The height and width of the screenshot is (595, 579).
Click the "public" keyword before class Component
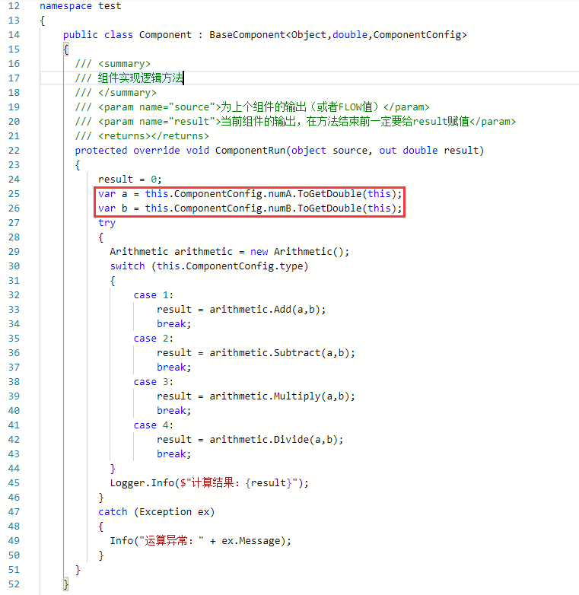pyautogui.click(x=81, y=35)
